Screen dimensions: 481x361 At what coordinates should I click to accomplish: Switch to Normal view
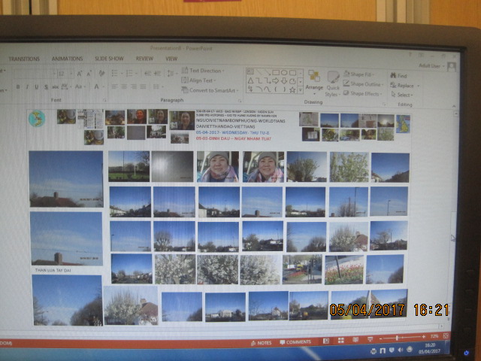[326, 341]
